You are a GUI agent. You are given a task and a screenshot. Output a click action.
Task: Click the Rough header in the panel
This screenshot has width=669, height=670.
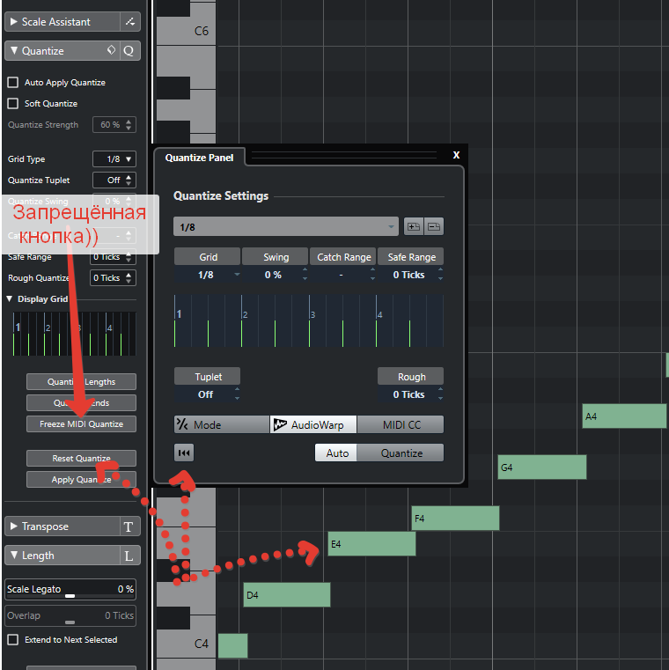point(410,377)
